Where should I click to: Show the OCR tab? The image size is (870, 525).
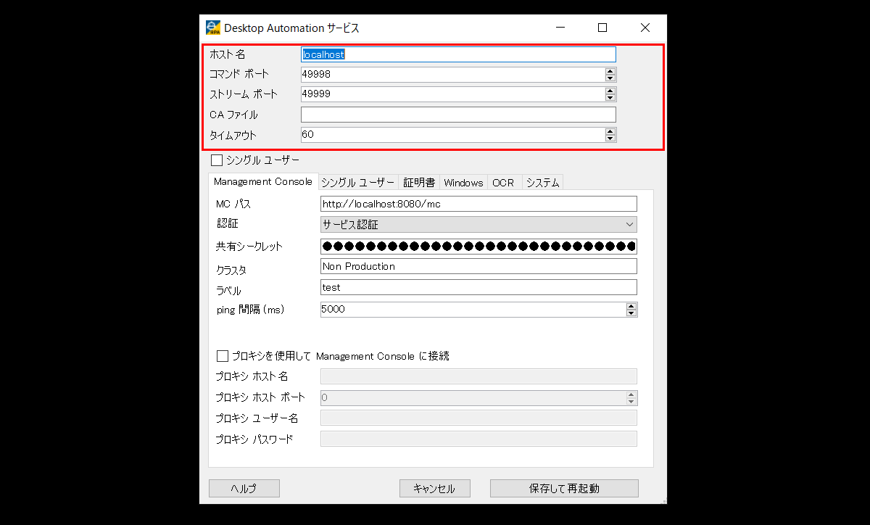(x=503, y=183)
